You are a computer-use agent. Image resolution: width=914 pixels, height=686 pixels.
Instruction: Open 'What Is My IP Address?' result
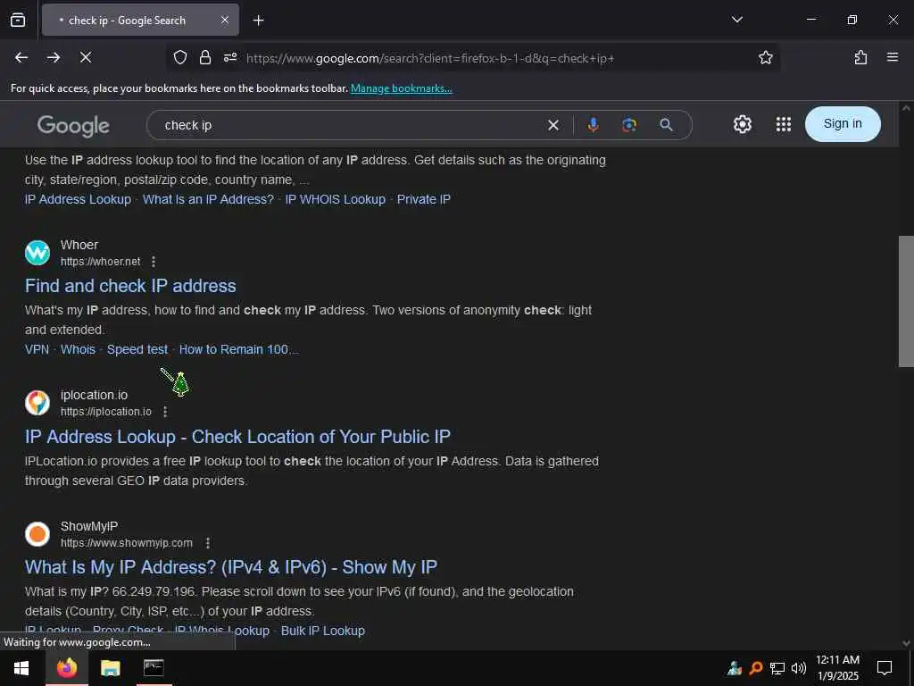click(x=231, y=567)
